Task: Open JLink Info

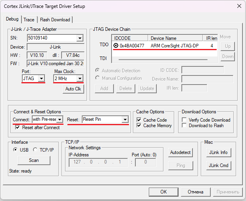Action: coord(218,152)
